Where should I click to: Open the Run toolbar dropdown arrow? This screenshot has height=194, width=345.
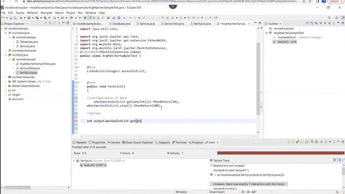point(33,18)
